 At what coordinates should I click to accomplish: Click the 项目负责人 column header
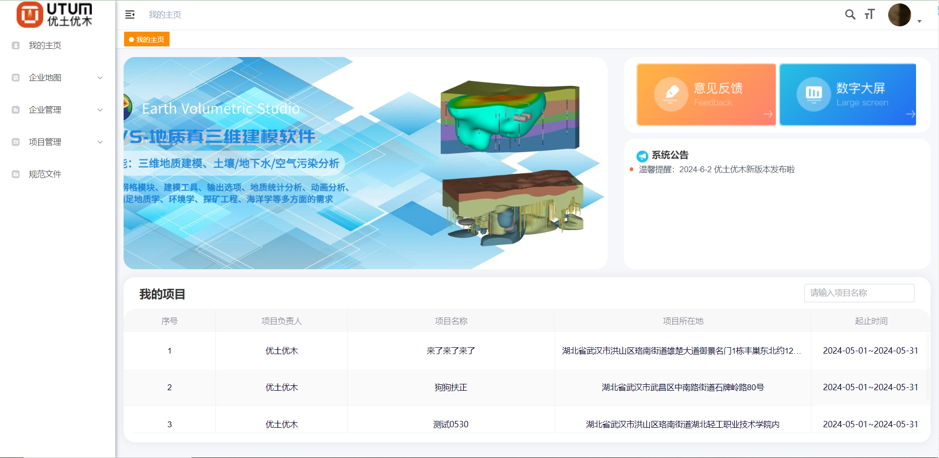click(281, 321)
